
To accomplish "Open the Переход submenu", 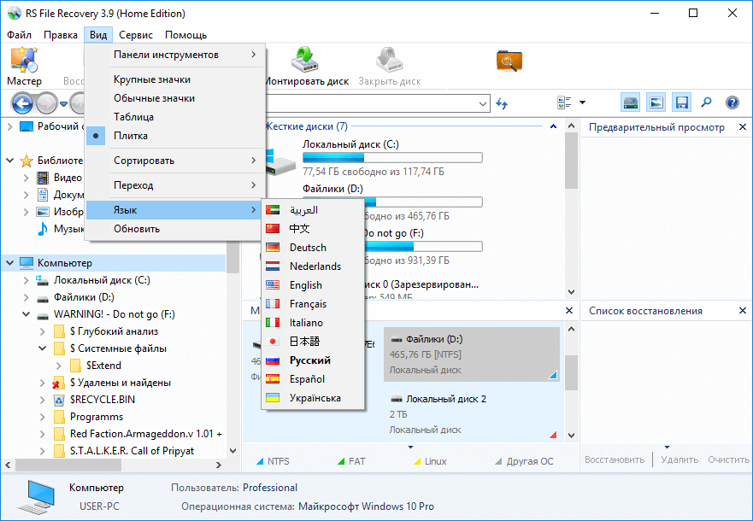I will click(175, 185).
